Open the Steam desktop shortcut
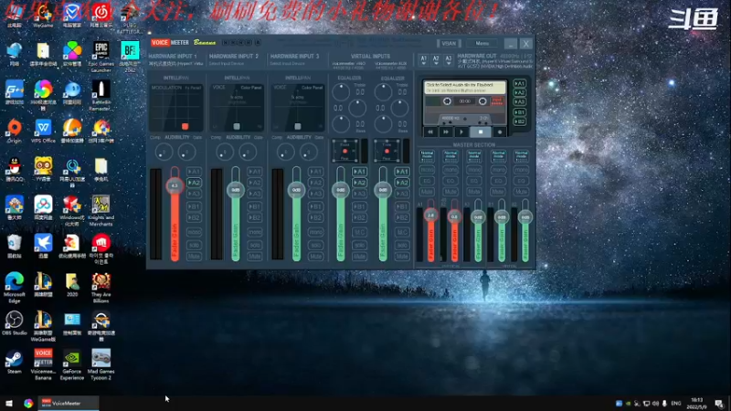731x411 pixels. pyautogui.click(x=15, y=363)
